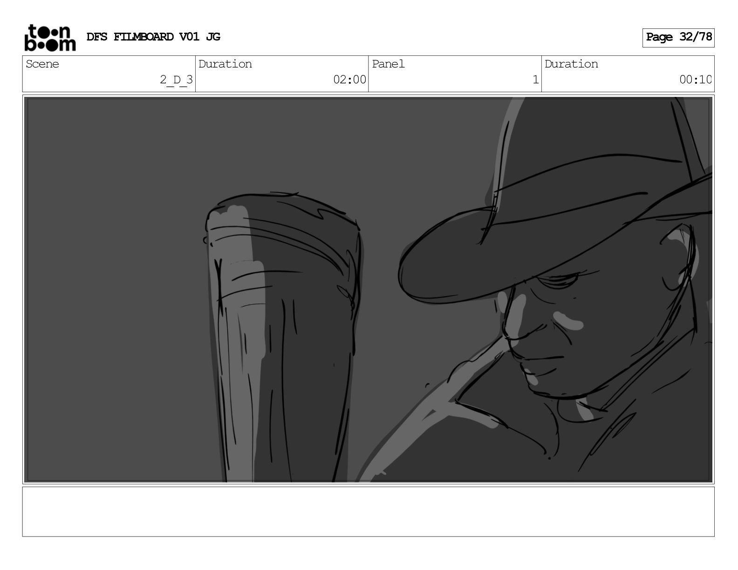Screen dimensions: 738x570
Task: Click the 'Duration' label next to Scene
Action: (x=225, y=64)
